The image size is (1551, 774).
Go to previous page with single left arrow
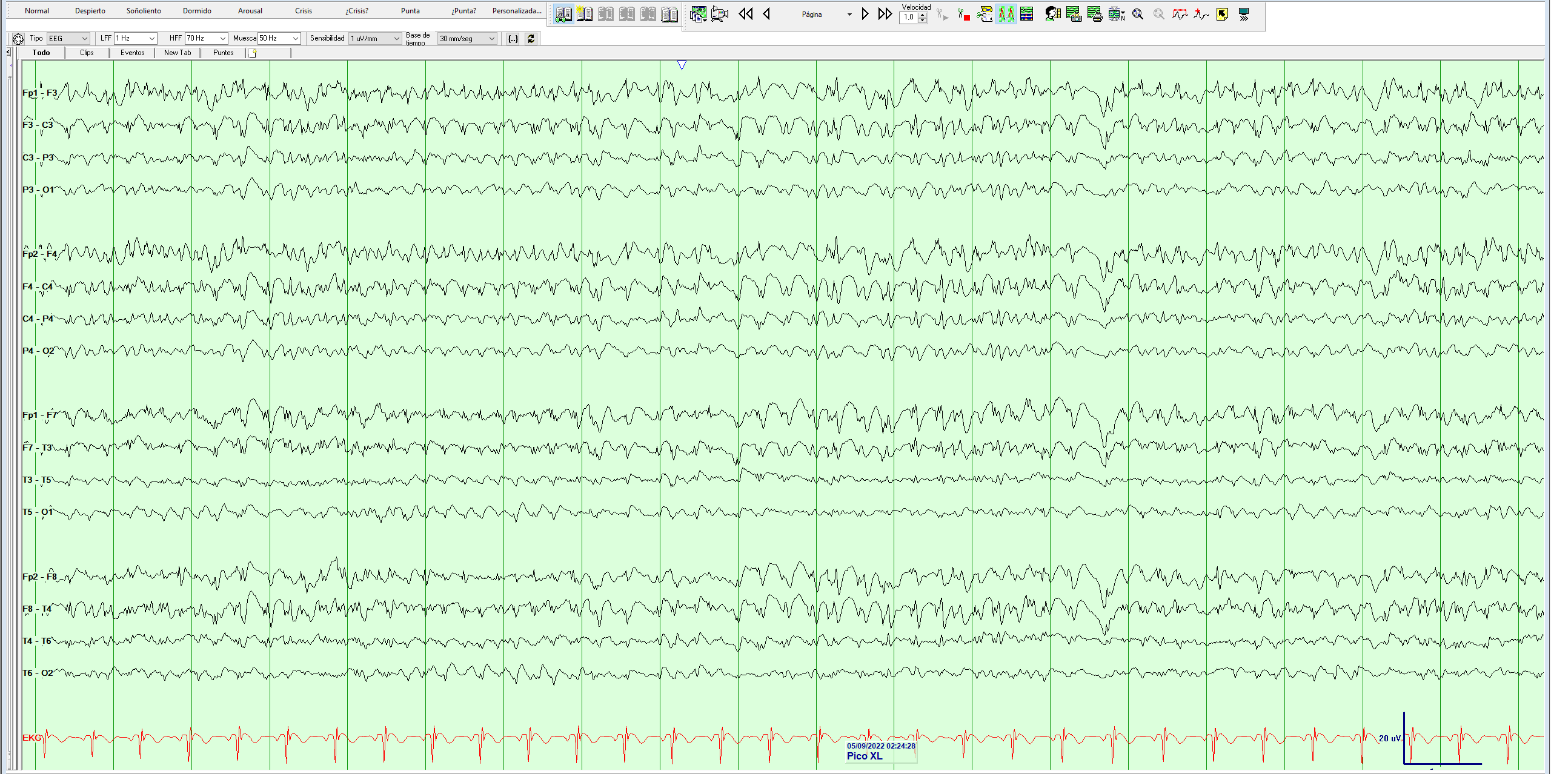pos(766,14)
